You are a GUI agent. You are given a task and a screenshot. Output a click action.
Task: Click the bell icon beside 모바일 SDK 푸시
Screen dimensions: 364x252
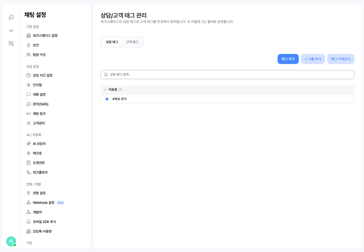[x=29, y=222]
